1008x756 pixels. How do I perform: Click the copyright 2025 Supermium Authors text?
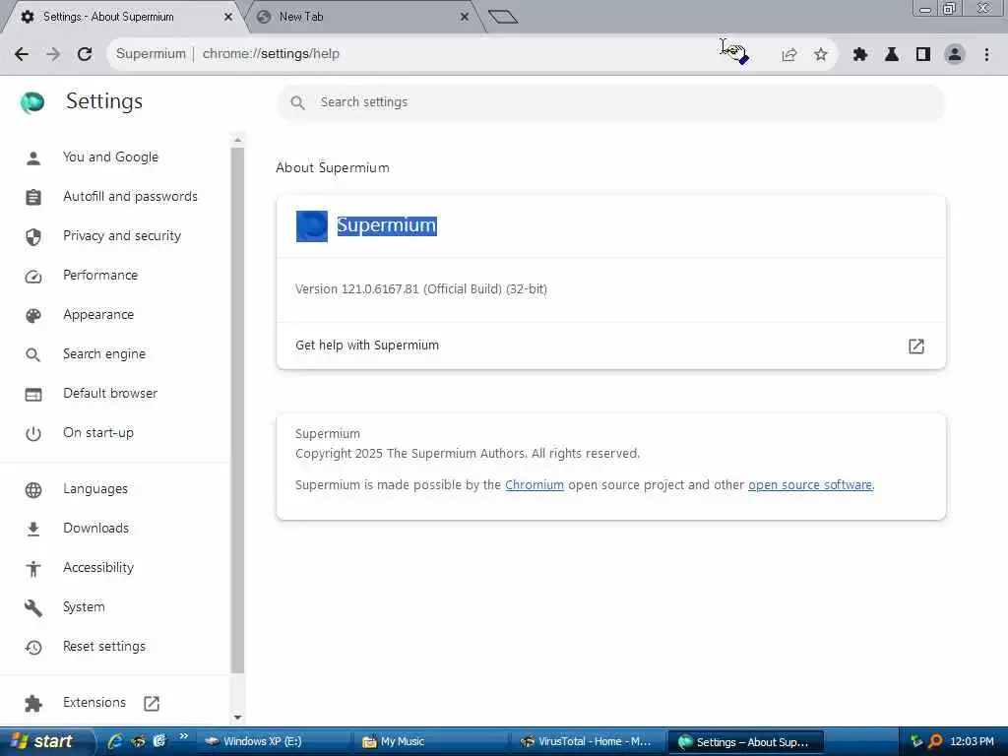[x=468, y=454]
